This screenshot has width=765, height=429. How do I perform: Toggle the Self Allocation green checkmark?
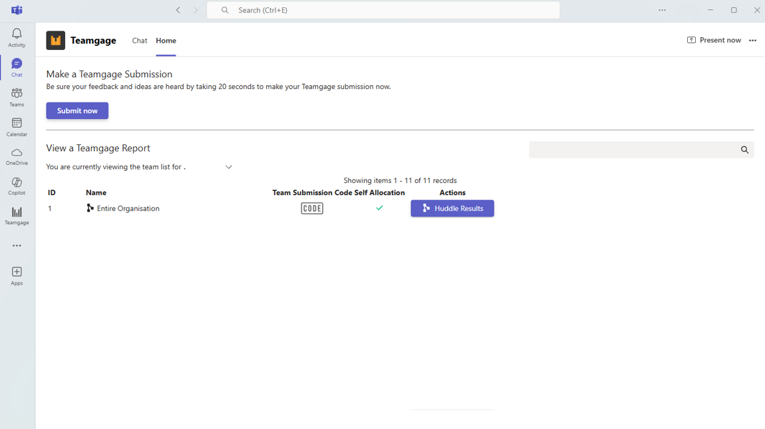(x=379, y=208)
